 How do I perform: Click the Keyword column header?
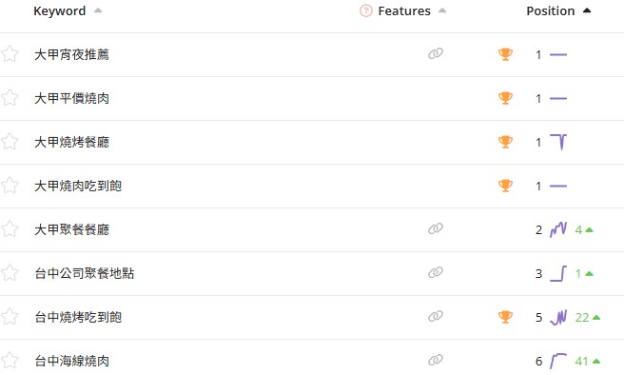(x=60, y=10)
